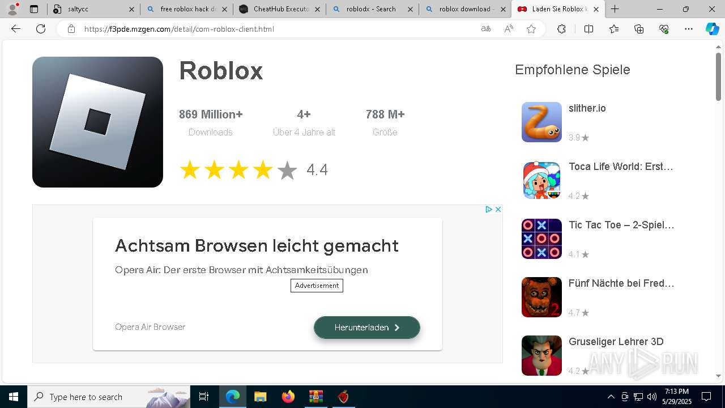Image resolution: width=725 pixels, height=408 pixels.
Task: Toggle split screen view
Action: 588,29
